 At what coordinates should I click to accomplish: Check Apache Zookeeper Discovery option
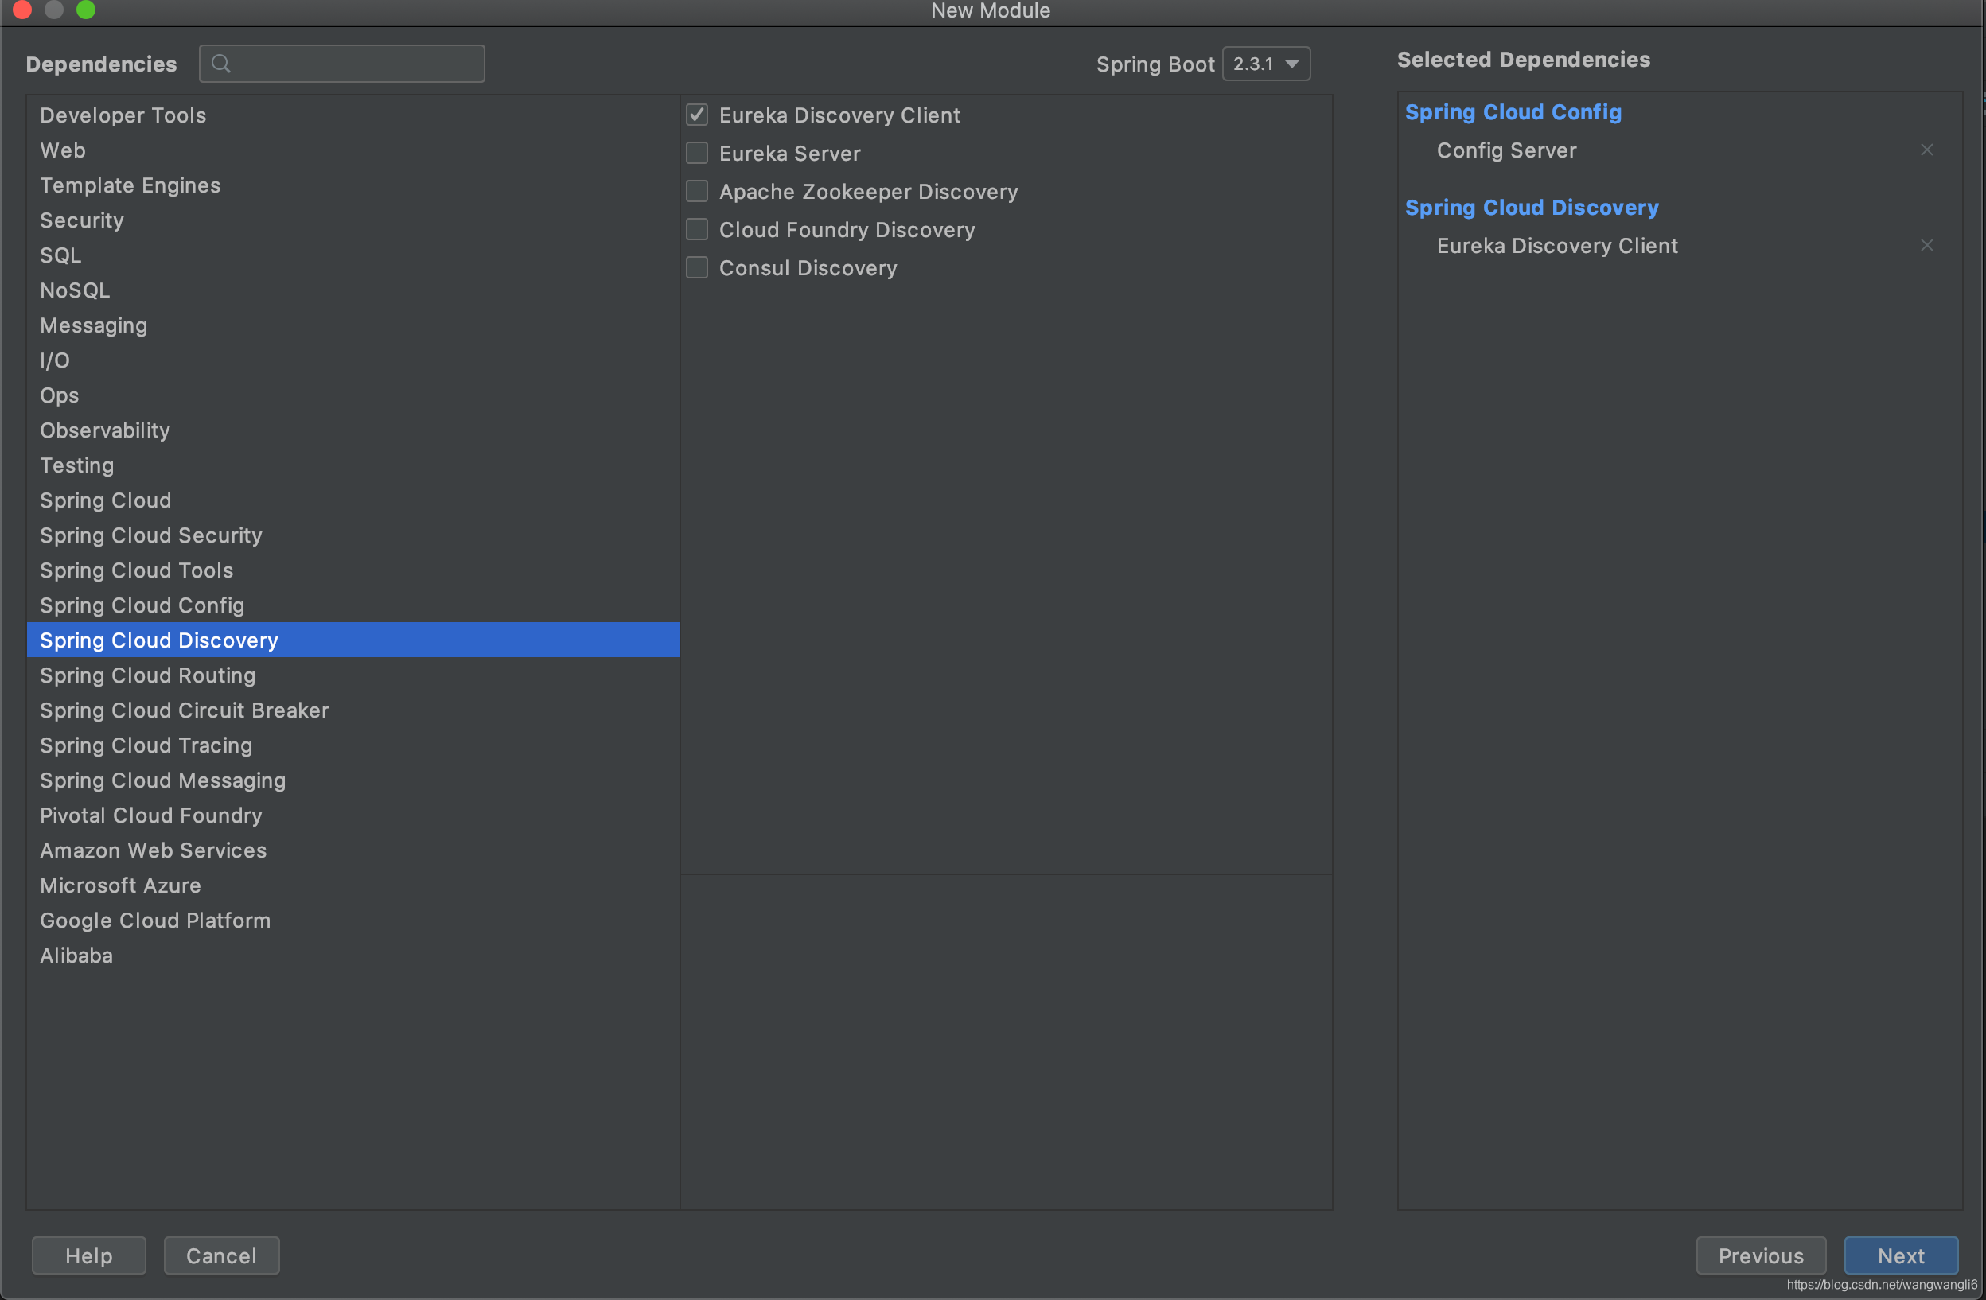[697, 191]
